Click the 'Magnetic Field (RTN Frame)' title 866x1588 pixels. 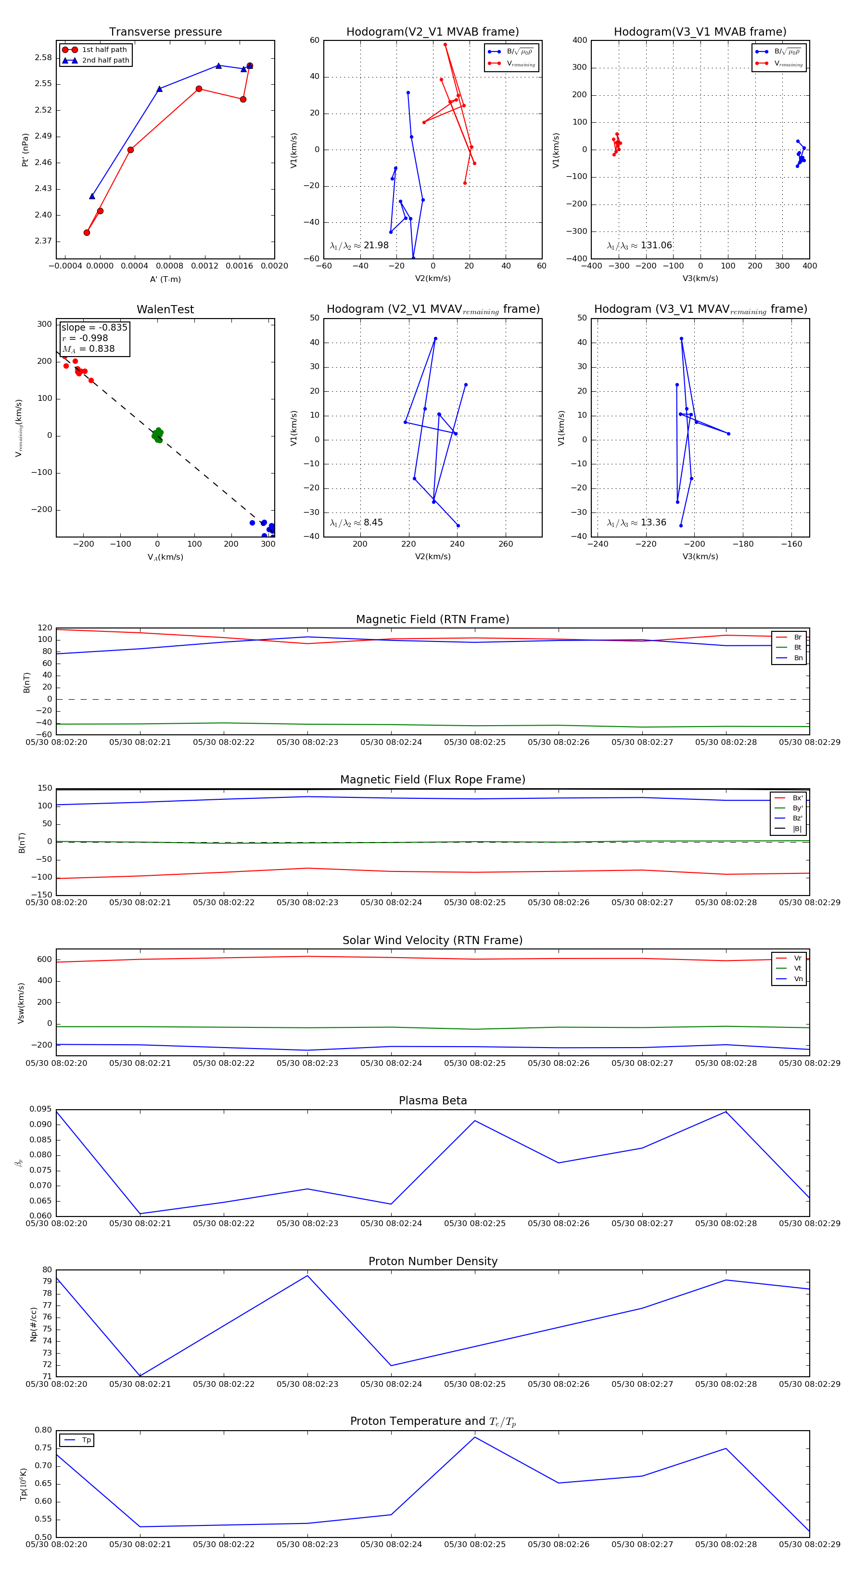[x=433, y=619]
